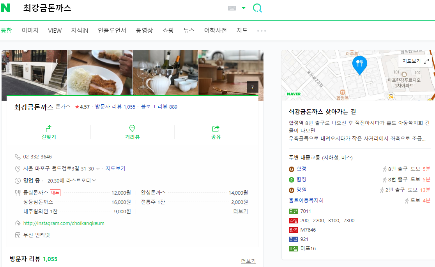The height and width of the screenshot is (267, 435).
Task: Open the on-screen keyboard icon
Action: coord(232,8)
